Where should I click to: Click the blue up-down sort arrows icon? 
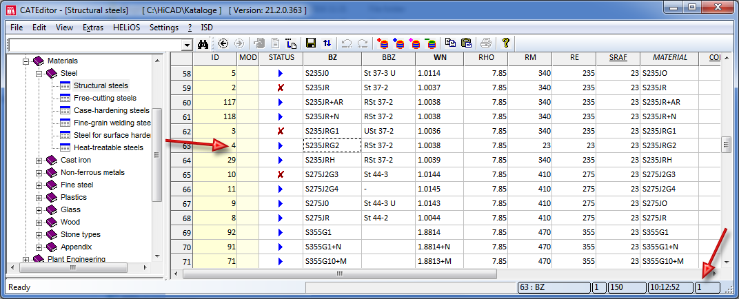coord(327,44)
